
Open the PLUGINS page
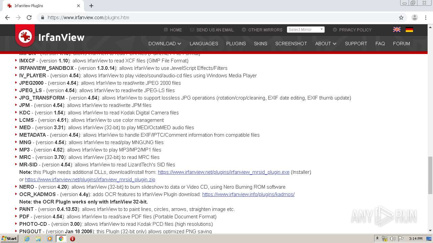[x=236, y=44]
